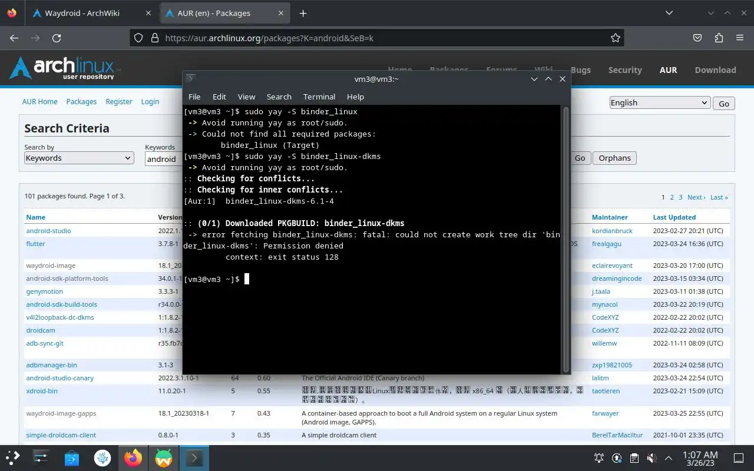Open the English language dropdown

(660, 102)
